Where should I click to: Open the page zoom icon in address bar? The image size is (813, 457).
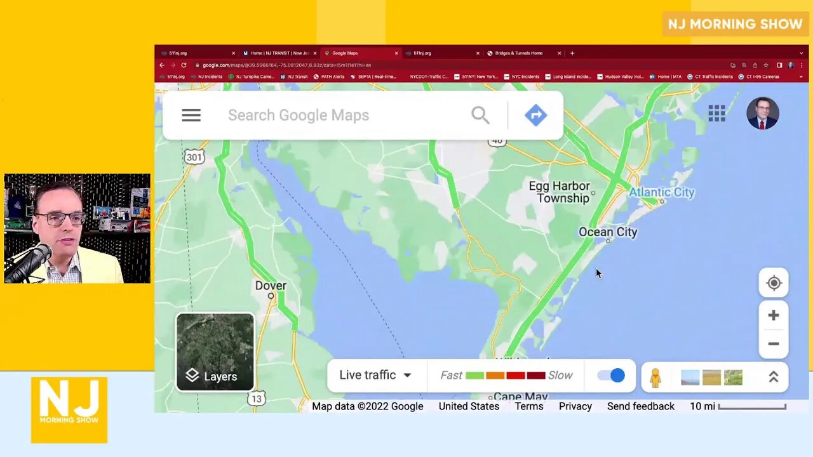point(744,65)
